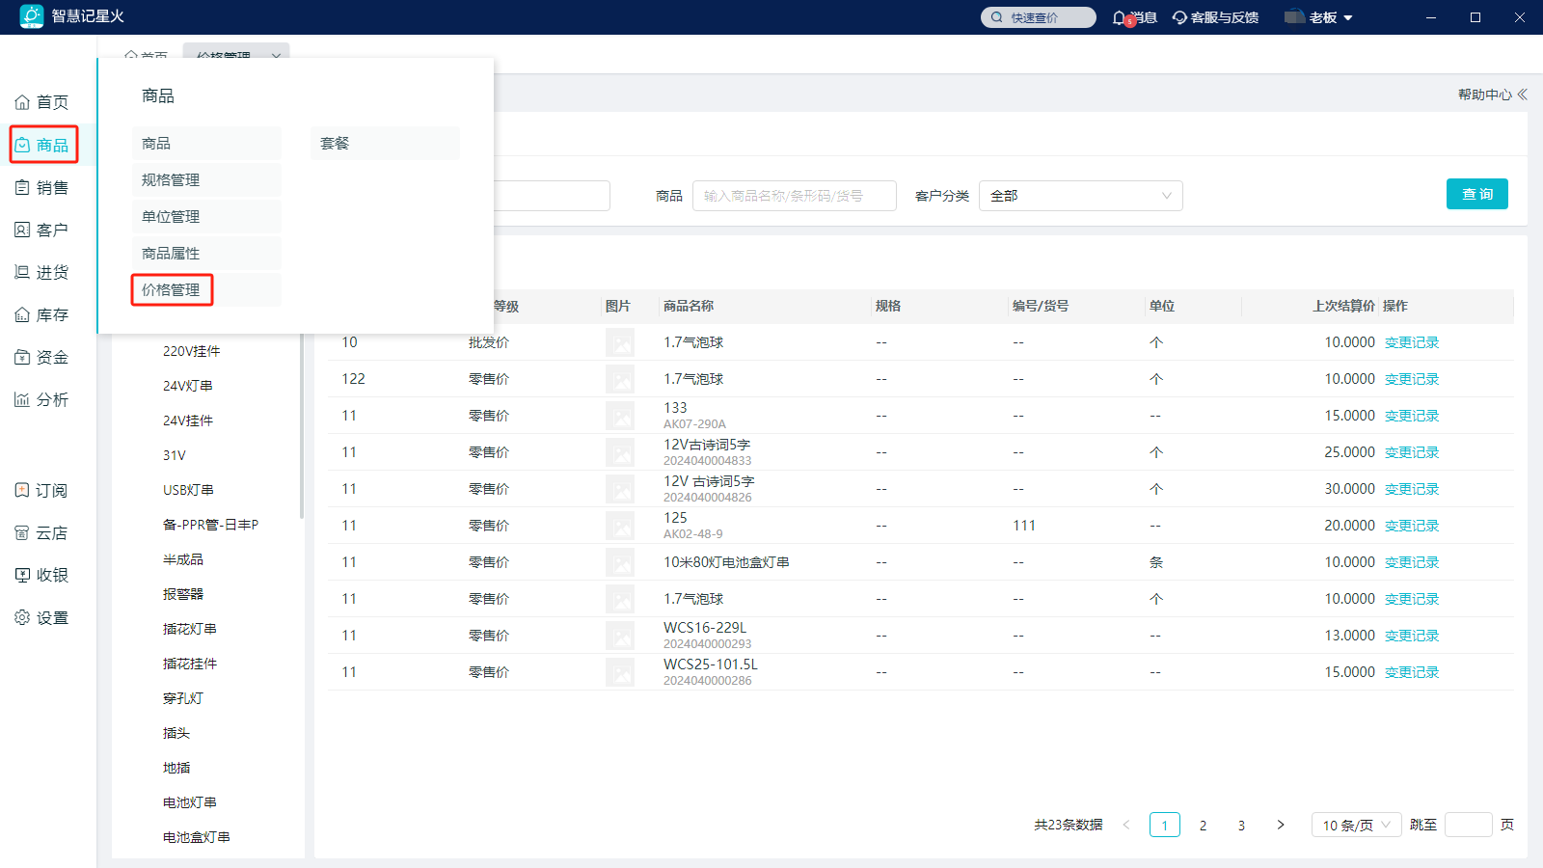Select the 220V挂件 category
The image size is (1543, 868).
(x=192, y=351)
